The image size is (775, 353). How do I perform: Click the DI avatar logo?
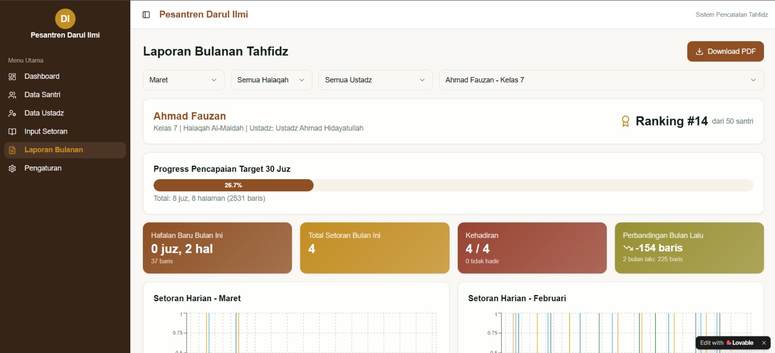tap(65, 19)
